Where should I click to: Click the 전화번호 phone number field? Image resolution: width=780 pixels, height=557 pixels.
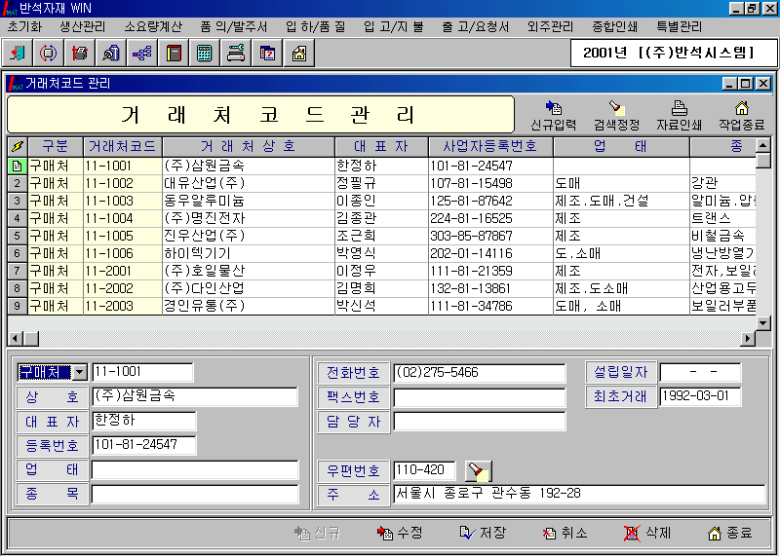(479, 373)
